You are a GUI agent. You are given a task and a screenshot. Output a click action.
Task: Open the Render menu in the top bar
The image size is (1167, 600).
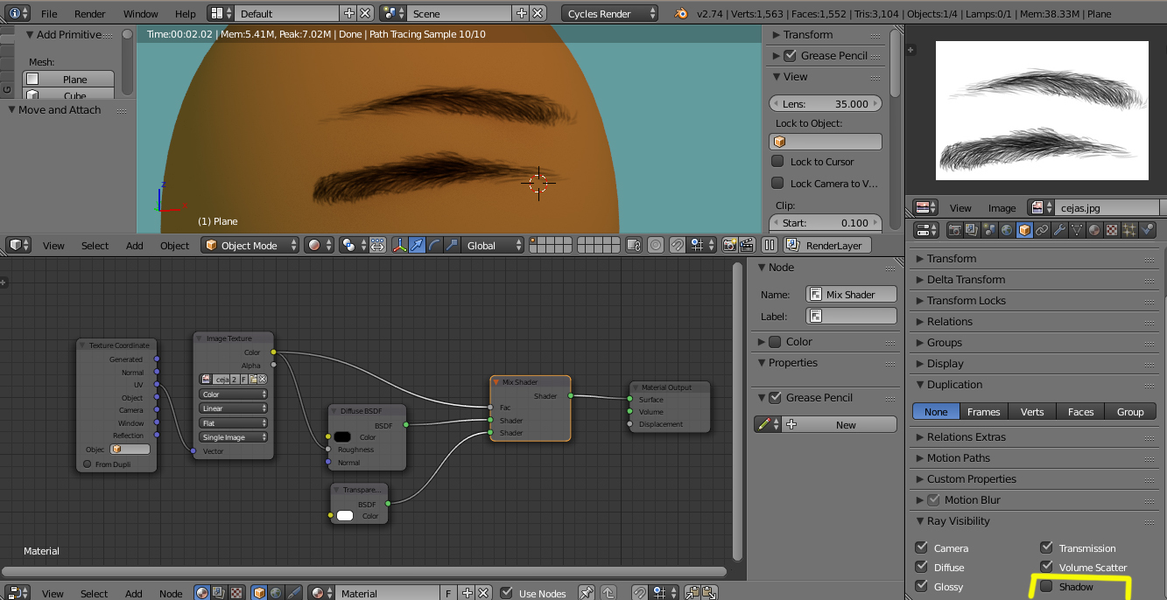[89, 14]
